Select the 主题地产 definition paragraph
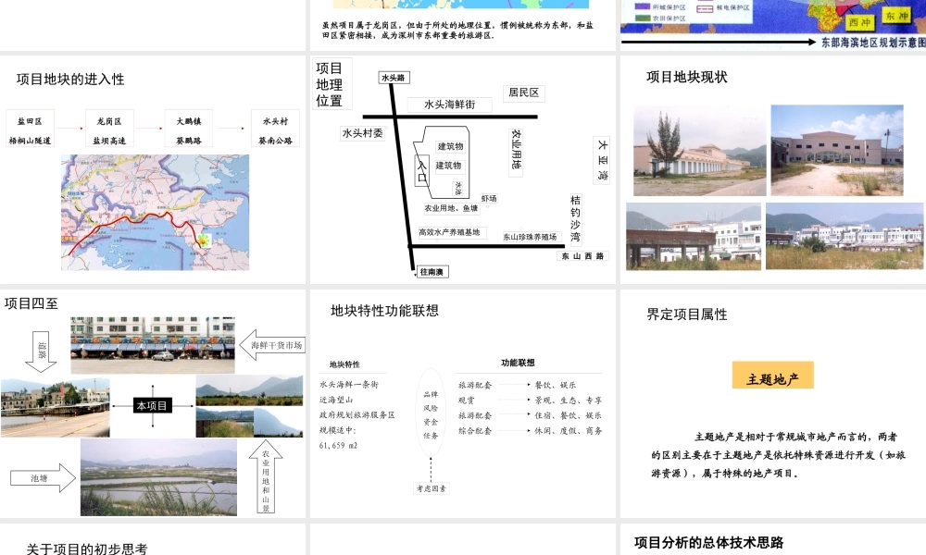Screen dimensions: 926x555 tap(779, 455)
